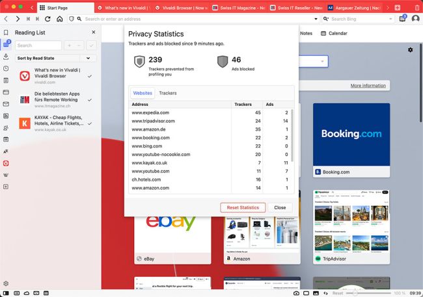
Task: Toggle image loading in status bar
Action: click(x=316, y=293)
